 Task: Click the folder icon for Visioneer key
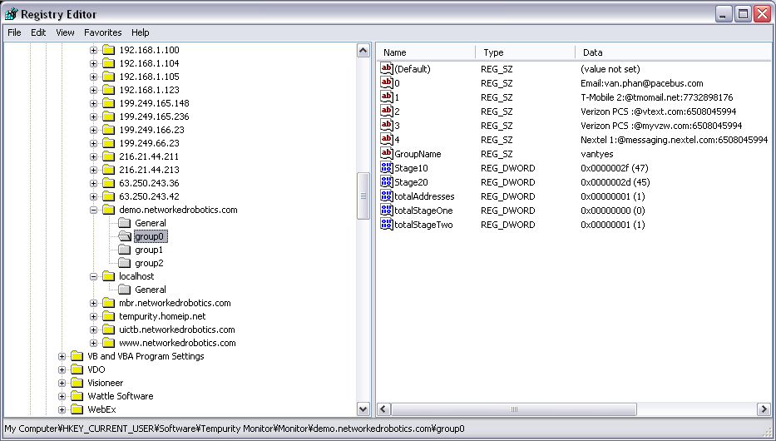77,383
